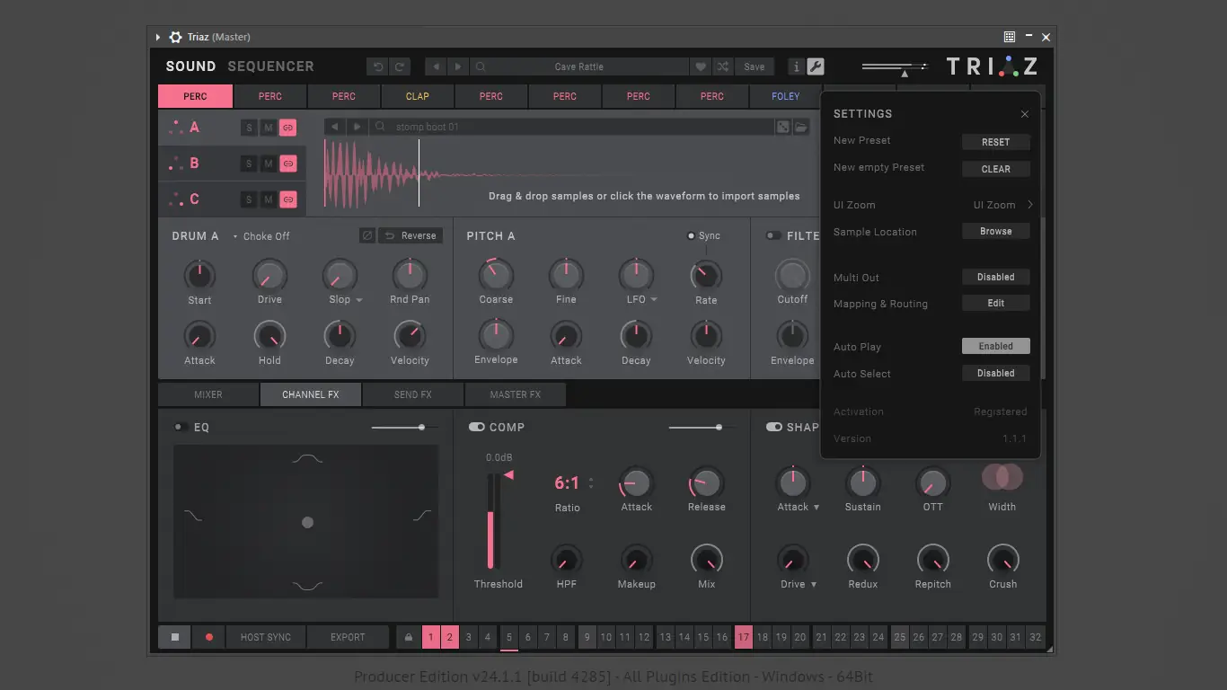Stop playback with the square stop button
The width and height of the screenshot is (1227, 690).
175,637
